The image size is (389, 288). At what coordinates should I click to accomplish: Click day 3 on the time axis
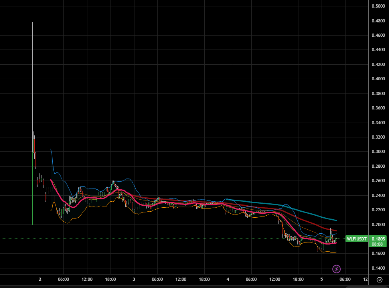point(134,279)
